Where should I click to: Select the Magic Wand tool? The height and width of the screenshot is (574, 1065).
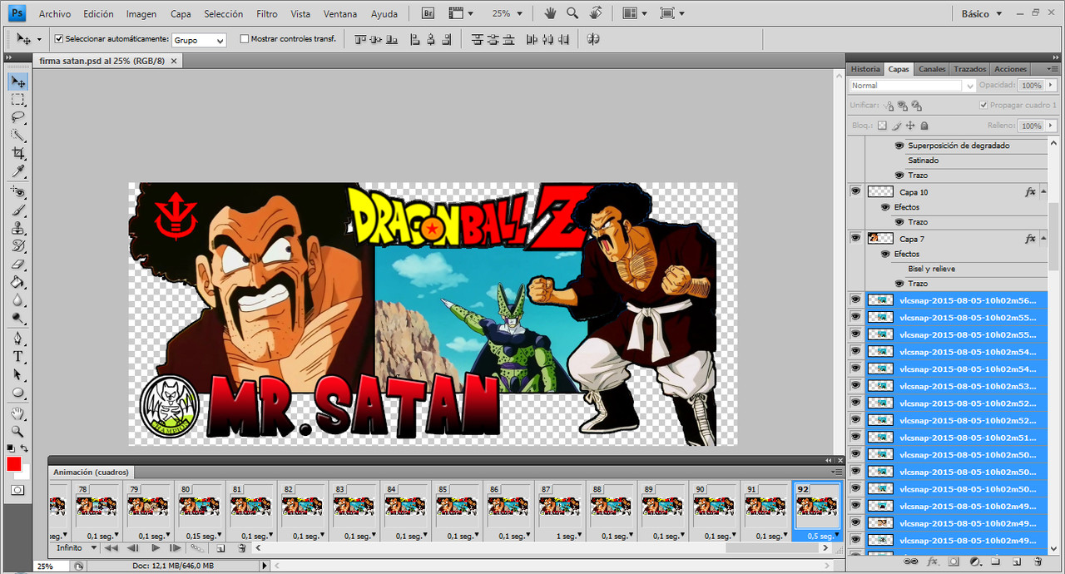click(x=17, y=136)
